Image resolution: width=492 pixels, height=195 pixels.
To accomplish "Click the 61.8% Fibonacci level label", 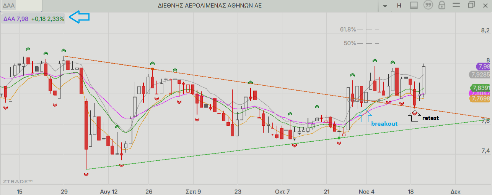I will pos(348,29).
